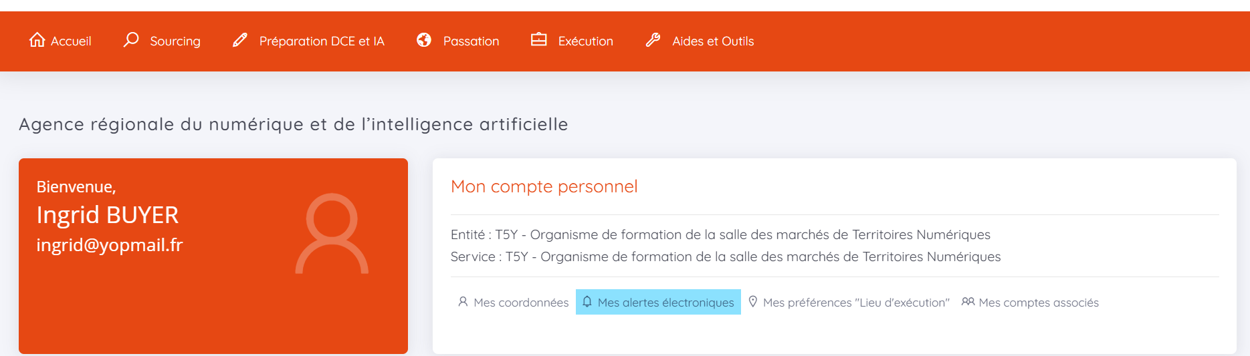This screenshot has width=1250, height=356.
Task: Click the person icon beside Mes coordonnées
Action: point(463,302)
